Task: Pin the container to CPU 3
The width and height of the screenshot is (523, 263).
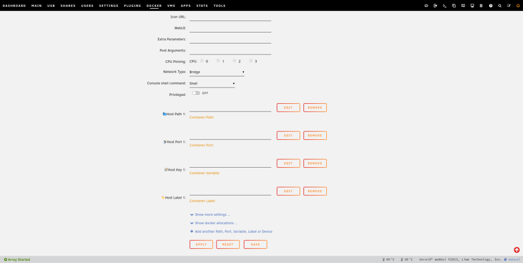Action: click(x=251, y=61)
